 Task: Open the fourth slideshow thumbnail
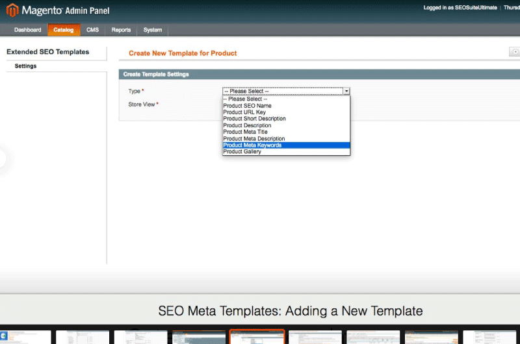[199, 337]
